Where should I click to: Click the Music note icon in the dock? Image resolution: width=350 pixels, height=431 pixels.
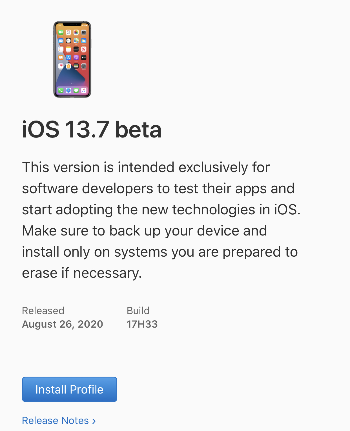(84, 90)
